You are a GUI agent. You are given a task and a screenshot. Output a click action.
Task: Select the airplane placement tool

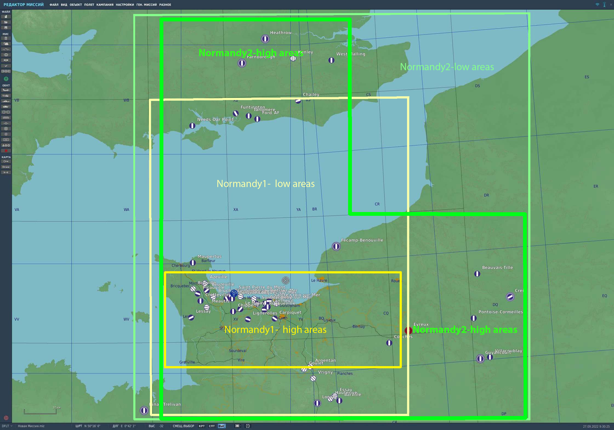pyautogui.click(x=6, y=90)
